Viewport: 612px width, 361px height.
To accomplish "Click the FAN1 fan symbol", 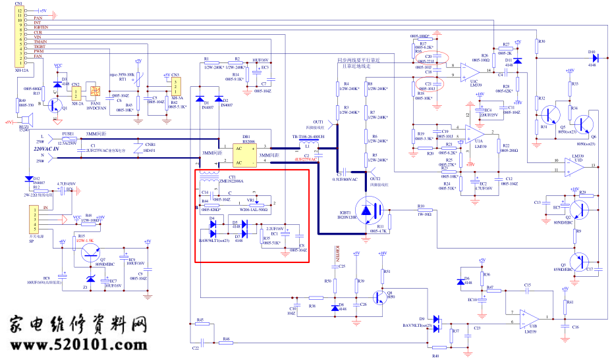I will pos(95,91).
